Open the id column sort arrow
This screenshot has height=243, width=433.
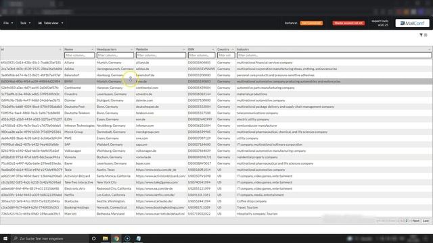[60, 49]
